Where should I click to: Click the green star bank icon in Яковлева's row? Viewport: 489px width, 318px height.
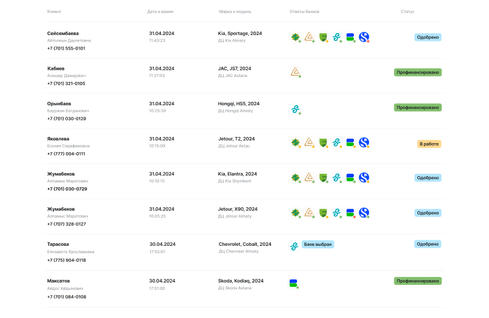295,142
